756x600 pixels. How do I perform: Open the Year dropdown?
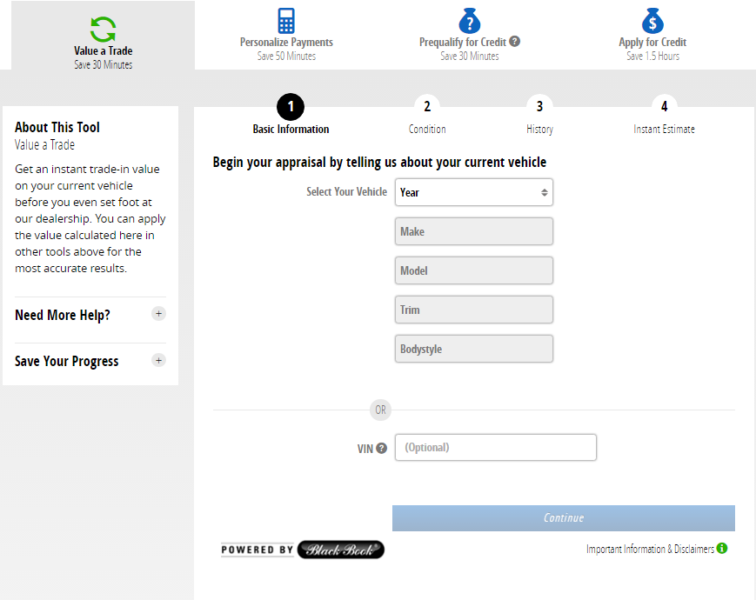click(x=473, y=192)
